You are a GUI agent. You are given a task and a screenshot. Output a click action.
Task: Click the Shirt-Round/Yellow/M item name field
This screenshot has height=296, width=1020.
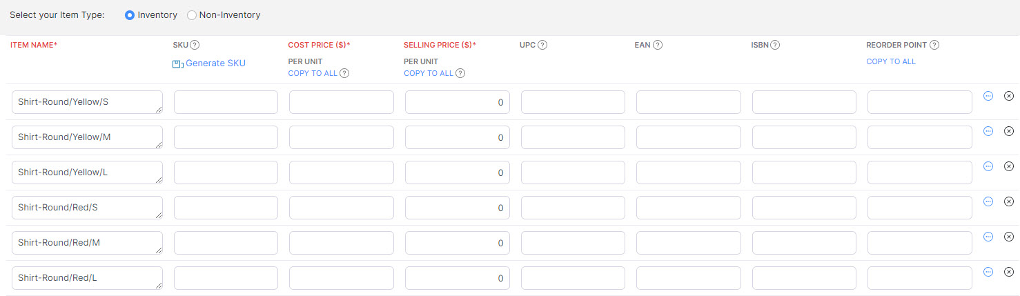point(88,137)
